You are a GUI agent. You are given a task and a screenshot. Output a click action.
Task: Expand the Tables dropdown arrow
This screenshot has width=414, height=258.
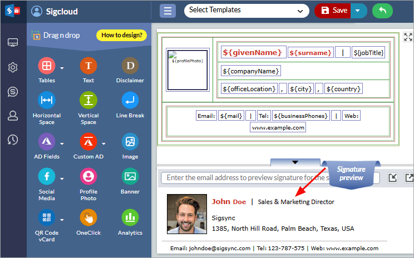point(62,68)
